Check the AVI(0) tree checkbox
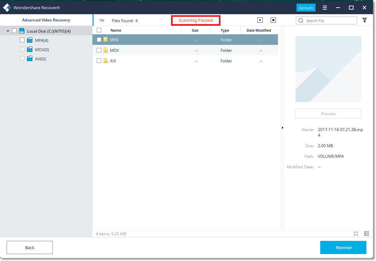This screenshot has height=261, width=376. click(x=22, y=58)
